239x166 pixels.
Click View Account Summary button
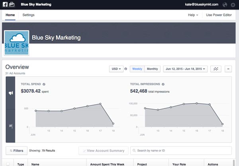[104, 150]
